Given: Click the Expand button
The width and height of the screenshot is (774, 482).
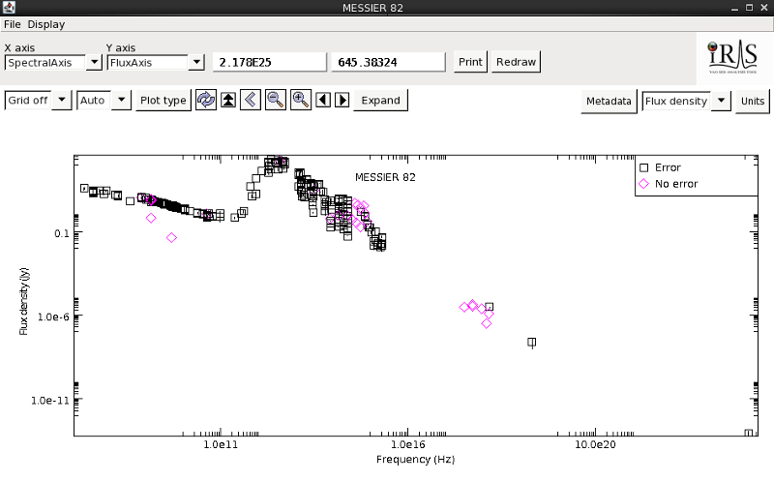Looking at the screenshot, I should [x=380, y=101].
